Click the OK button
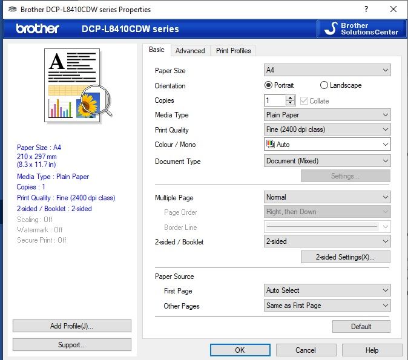Image resolution: width=408 pixels, height=360 pixels. [x=240, y=350]
